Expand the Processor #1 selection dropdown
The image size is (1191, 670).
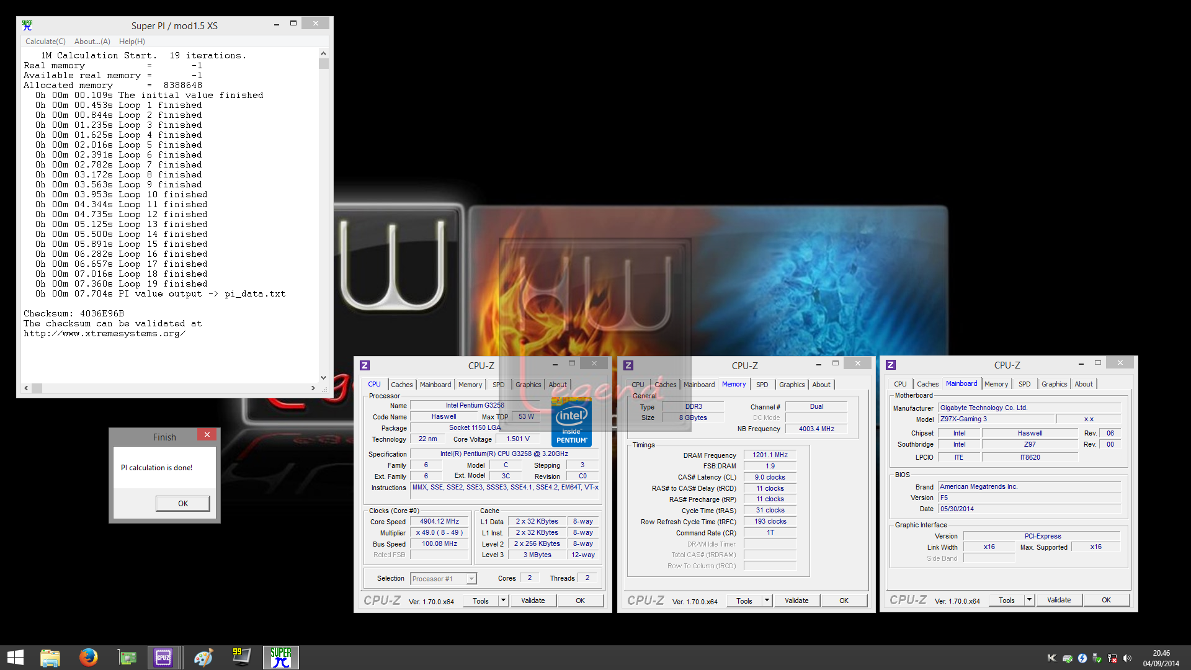pos(471,579)
